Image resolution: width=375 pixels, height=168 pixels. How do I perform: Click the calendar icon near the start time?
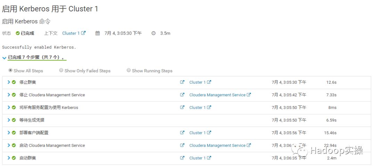[x=98, y=34]
